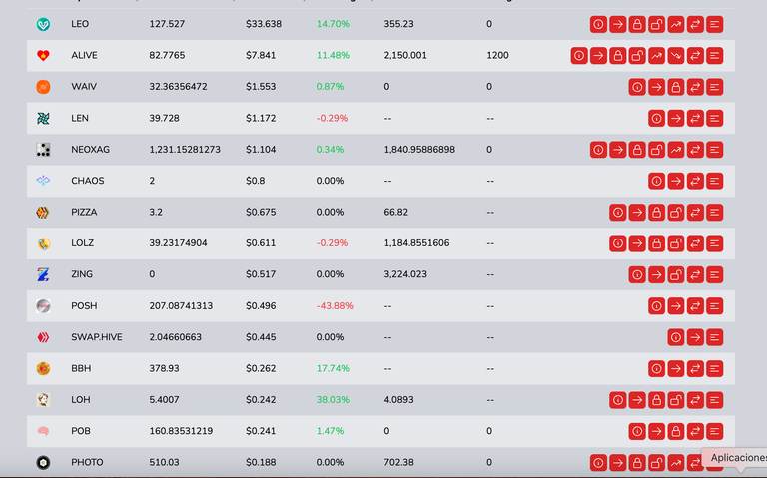Image resolution: width=767 pixels, height=478 pixels.
Task: Click BBH change value 17.74%
Action: pos(333,368)
